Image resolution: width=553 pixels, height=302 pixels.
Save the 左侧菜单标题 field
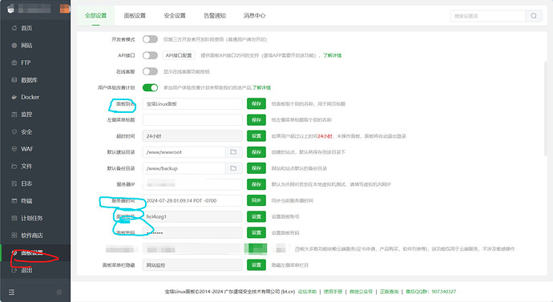[256, 120]
